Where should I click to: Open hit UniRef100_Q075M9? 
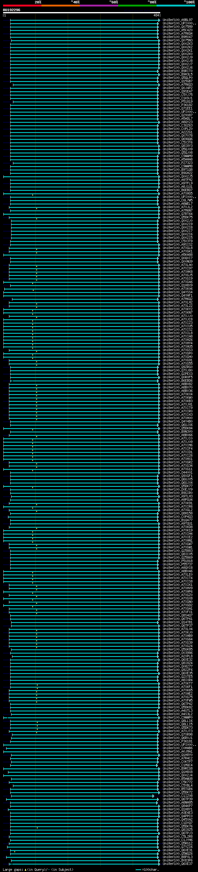tap(178, 27)
